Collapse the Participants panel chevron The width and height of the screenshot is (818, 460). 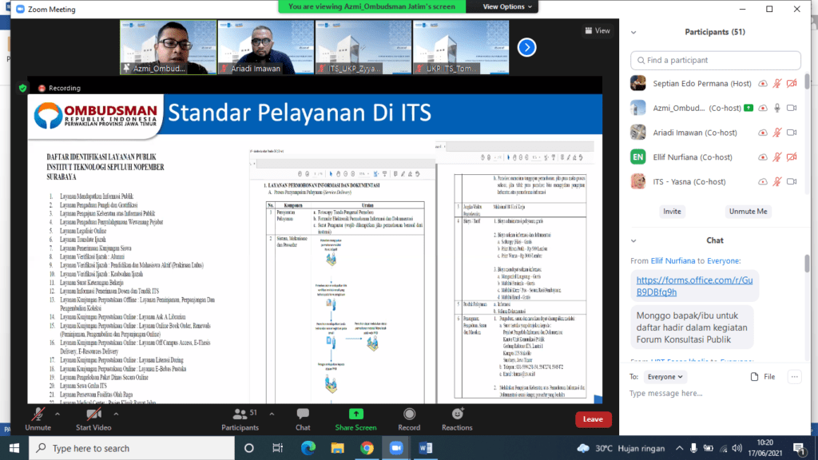pyautogui.click(x=633, y=32)
